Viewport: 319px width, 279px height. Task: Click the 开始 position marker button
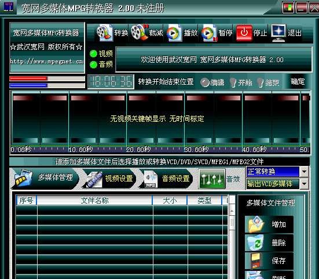tap(241, 82)
